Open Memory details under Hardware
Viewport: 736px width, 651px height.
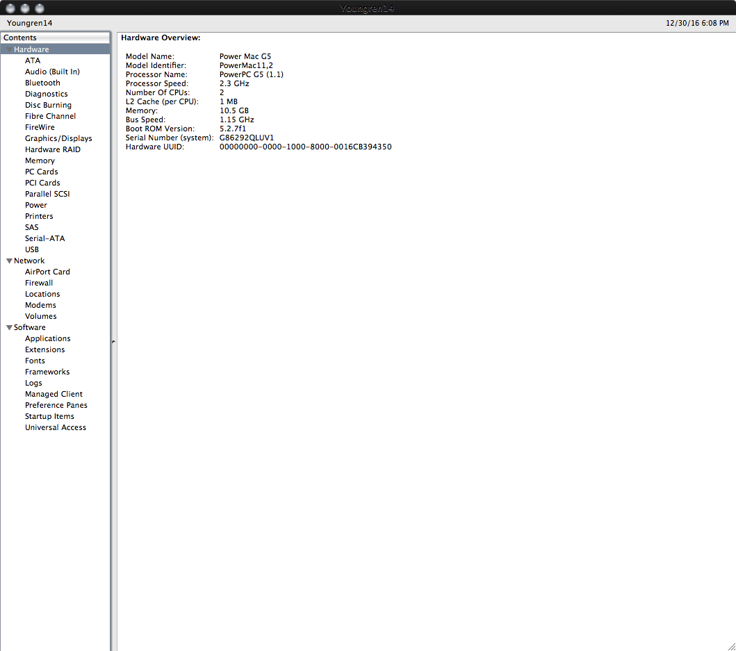(40, 160)
